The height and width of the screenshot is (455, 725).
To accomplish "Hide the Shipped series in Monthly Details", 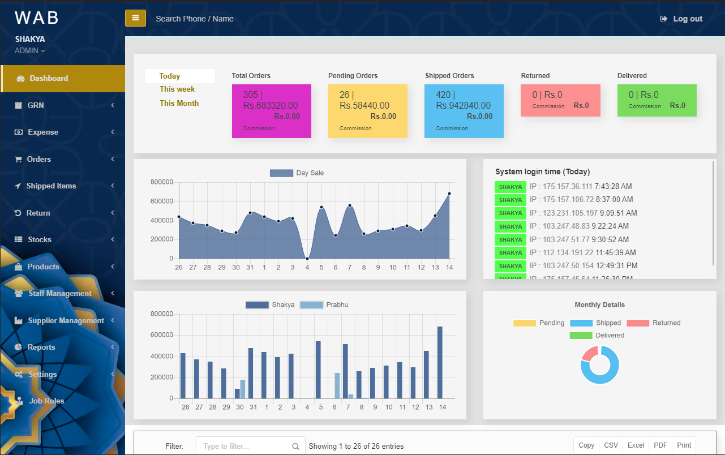I will [595, 323].
